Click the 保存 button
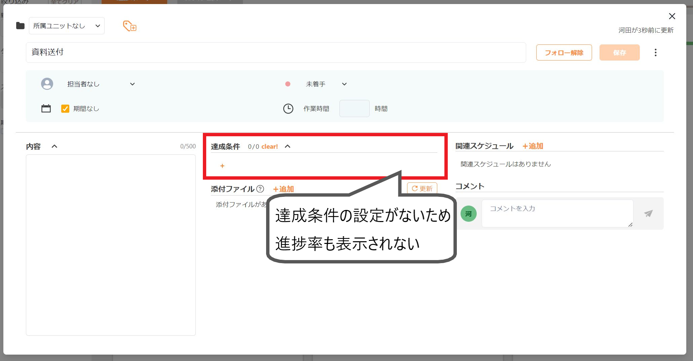693x361 pixels. pyautogui.click(x=619, y=52)
